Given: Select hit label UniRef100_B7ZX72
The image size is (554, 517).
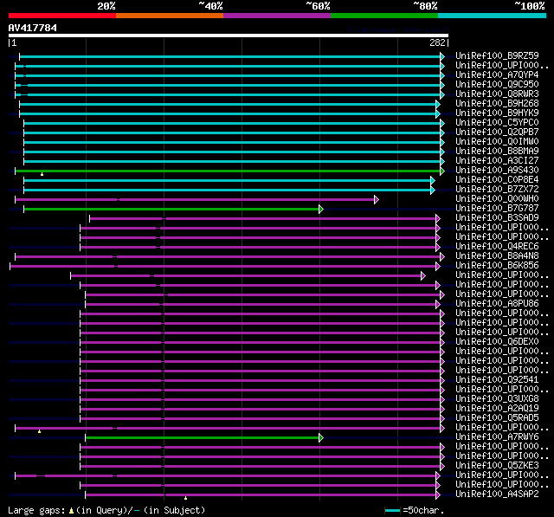Looking at the screenshot, I should (497, 190).
